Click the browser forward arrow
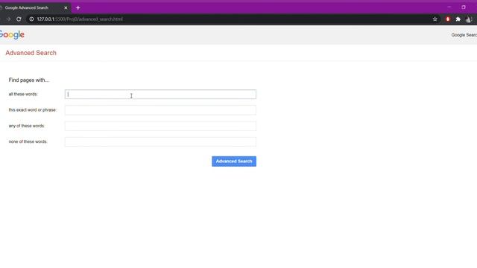 point(8,19)
